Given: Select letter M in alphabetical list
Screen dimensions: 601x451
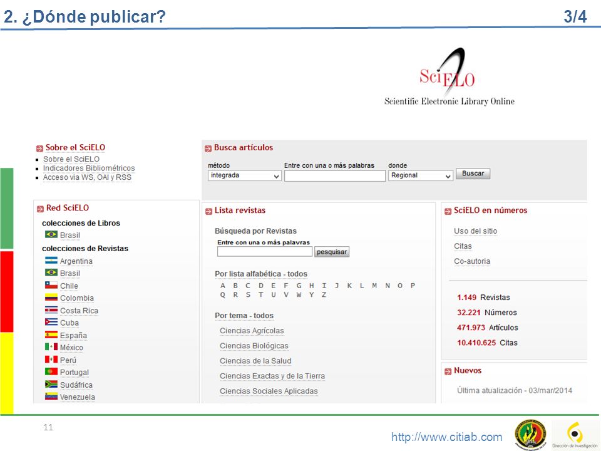Looking at the screenshot, I should (x=374, y=286).
